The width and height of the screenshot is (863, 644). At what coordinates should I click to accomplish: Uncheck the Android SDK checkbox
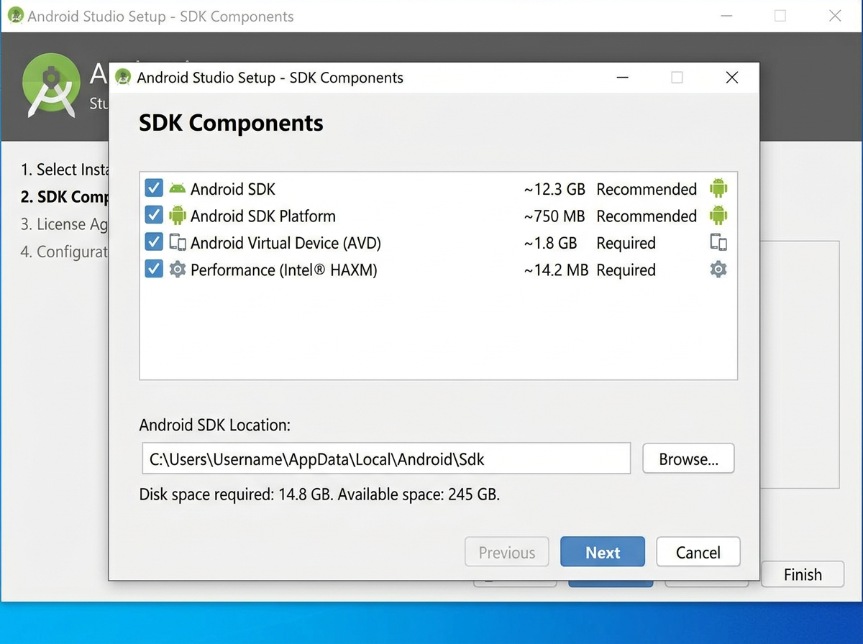pos(154,189)
